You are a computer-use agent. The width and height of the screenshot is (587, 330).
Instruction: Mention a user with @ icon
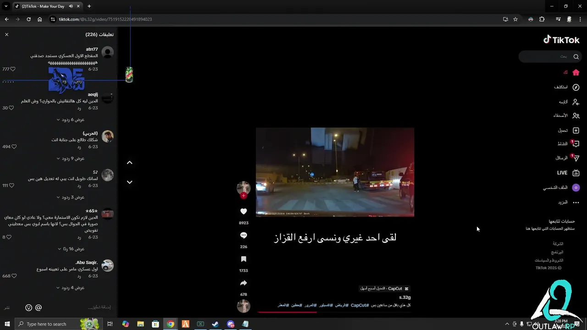coord(39,308)
